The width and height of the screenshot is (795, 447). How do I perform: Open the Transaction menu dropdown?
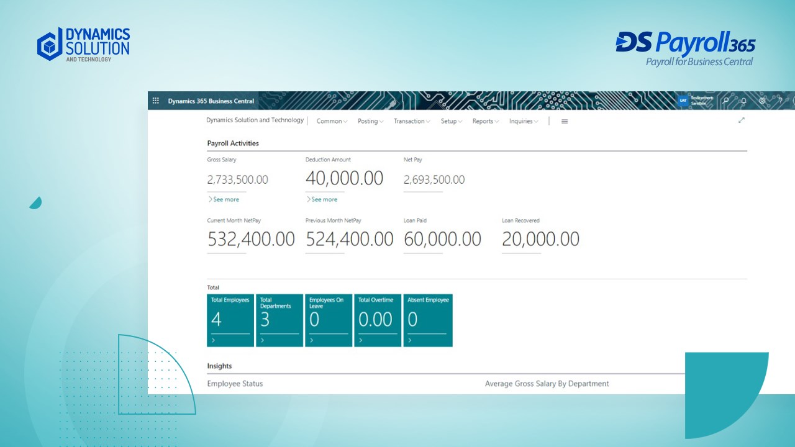pos(412,122)
